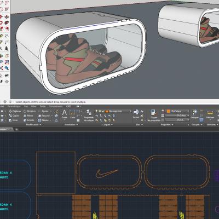Choose the Miroir mirror tool

[x=28, y=116]
